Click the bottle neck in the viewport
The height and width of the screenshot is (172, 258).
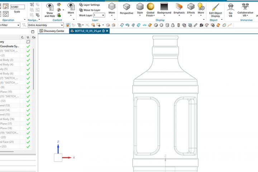165,43
